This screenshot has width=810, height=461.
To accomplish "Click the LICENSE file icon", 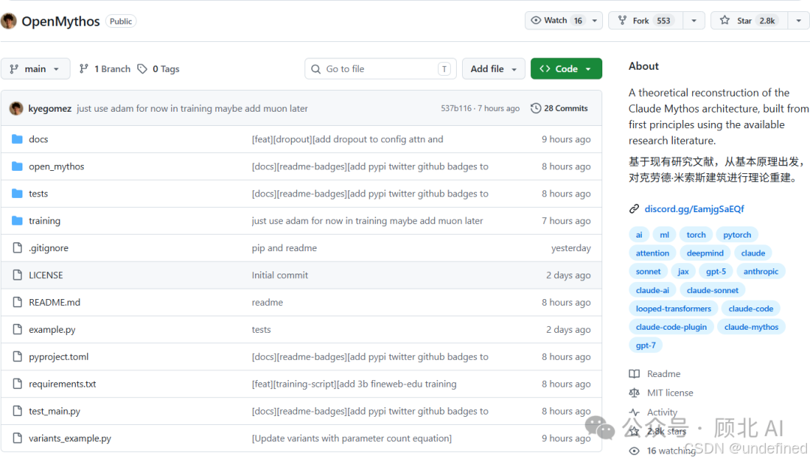I will point(17,274).
